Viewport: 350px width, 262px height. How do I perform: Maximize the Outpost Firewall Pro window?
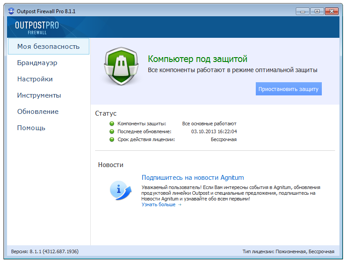317,11
